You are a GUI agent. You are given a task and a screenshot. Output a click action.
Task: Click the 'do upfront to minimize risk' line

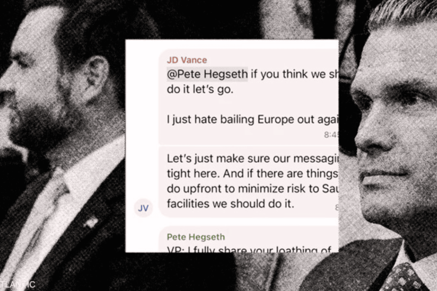(x=253, y=189)
